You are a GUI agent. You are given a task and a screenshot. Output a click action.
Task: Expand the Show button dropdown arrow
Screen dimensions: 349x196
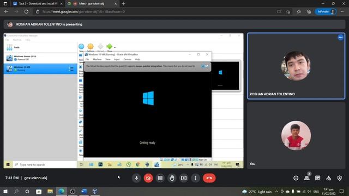115,47
